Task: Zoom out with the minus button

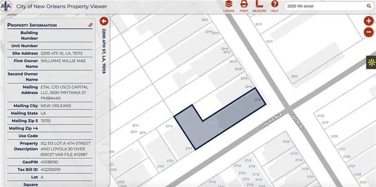Action: tap(368, 32)
